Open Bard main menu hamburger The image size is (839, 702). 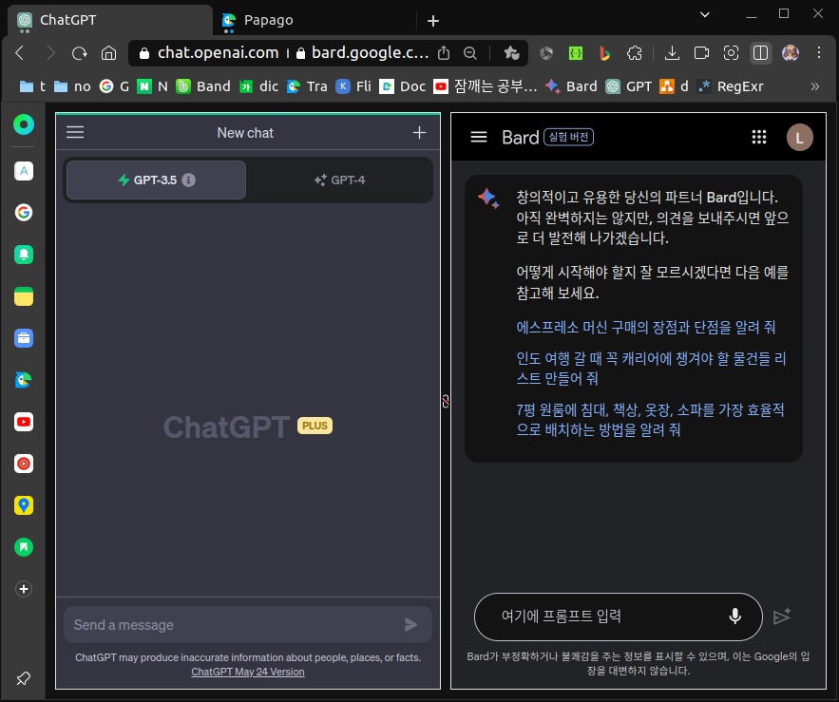pos(478,137)
